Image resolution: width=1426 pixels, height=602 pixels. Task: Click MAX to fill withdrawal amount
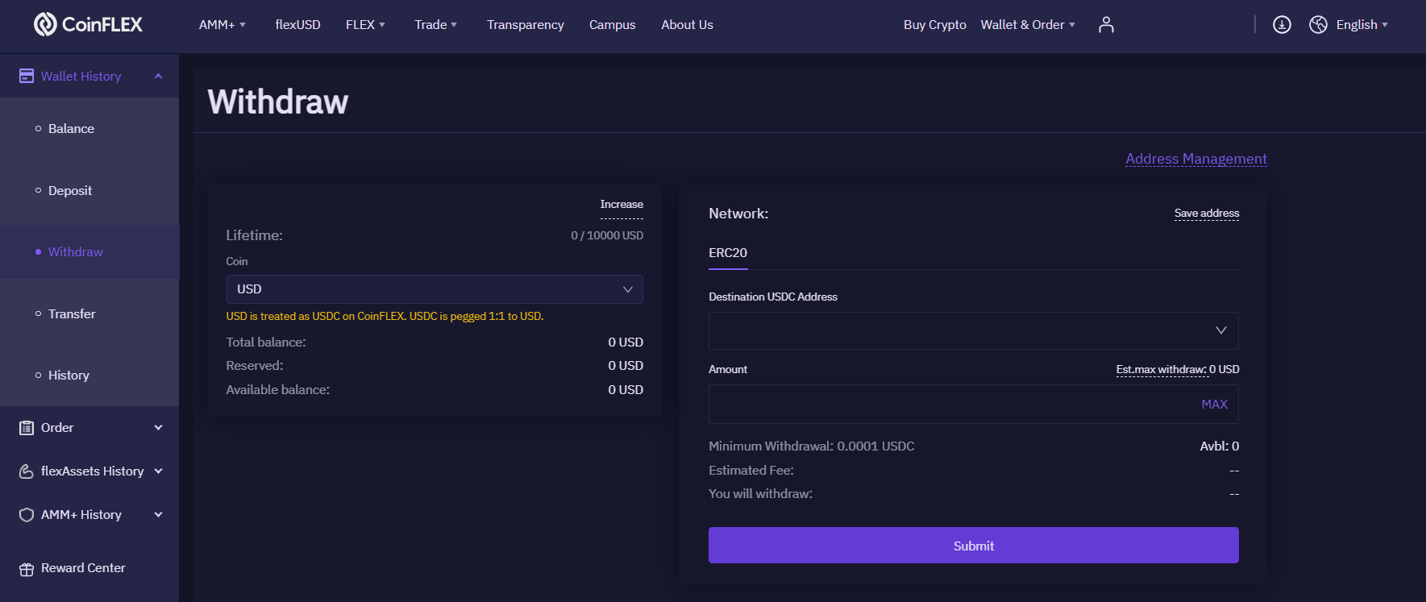(x=1214, y=405)
